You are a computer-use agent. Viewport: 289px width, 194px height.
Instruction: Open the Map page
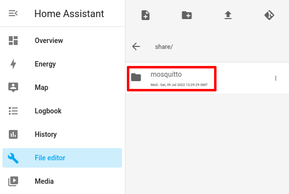62,87
